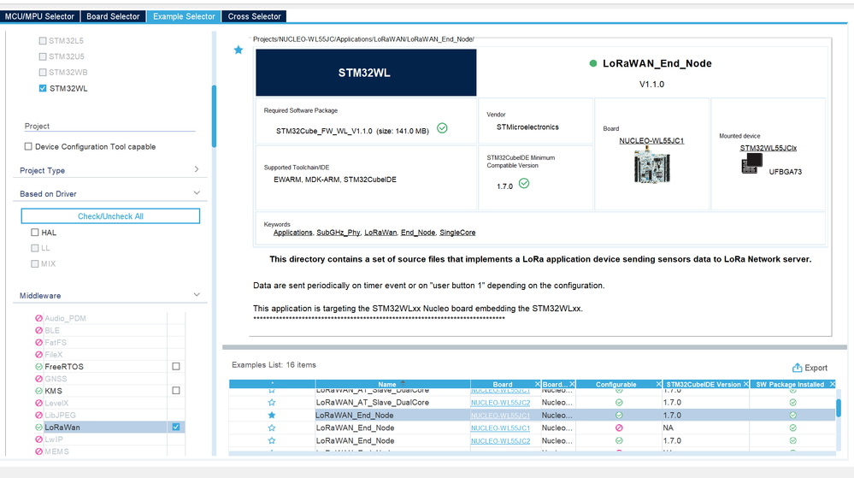Switch to the Board Selector tab
854x478 pixels.
pos(114,16)
